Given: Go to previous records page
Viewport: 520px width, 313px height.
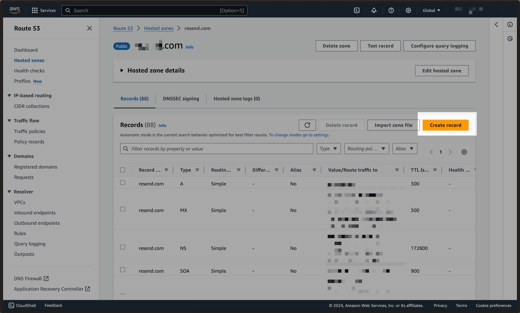Looking at the screenshot, I should (x=431, y=152).
